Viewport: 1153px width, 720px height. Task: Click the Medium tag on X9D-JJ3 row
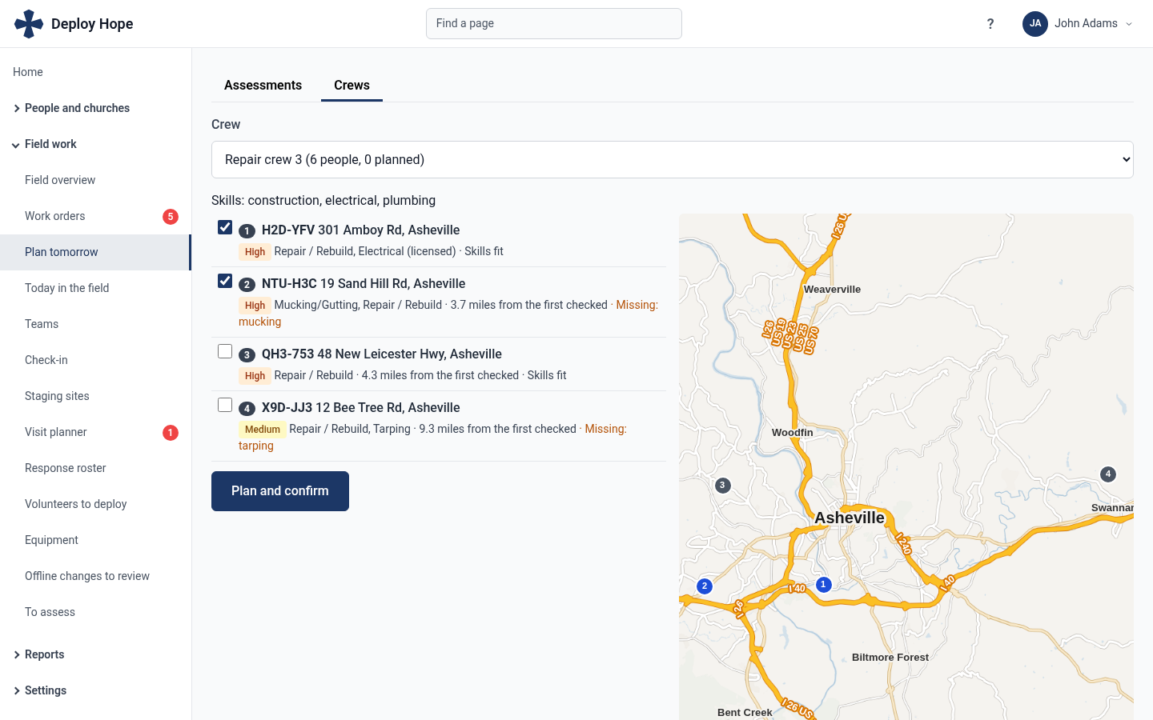[x=263, y=430]
